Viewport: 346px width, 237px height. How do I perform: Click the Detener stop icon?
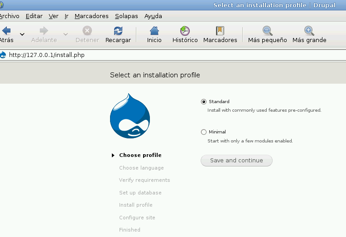click(x=87, y=31)
